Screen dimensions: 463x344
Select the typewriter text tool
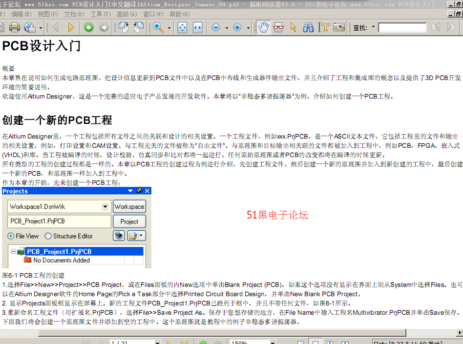(x=324, y=27)
